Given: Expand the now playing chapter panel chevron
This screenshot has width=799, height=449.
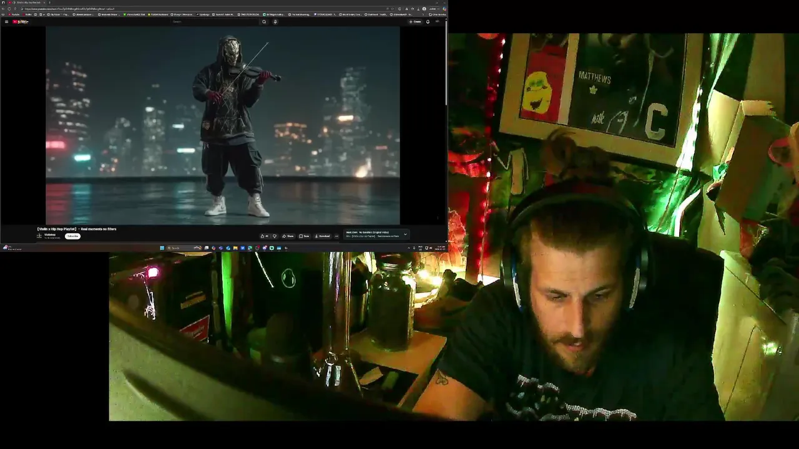Looking at the screenshot, I should (405, 234).
